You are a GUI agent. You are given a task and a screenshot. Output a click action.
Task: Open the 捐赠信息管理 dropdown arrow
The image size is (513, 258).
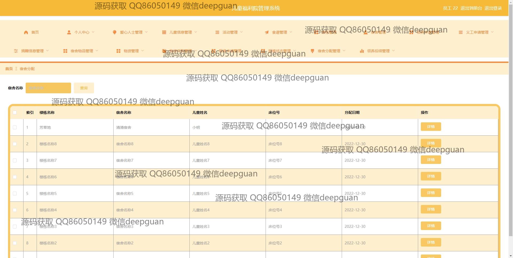click(47, 51)
